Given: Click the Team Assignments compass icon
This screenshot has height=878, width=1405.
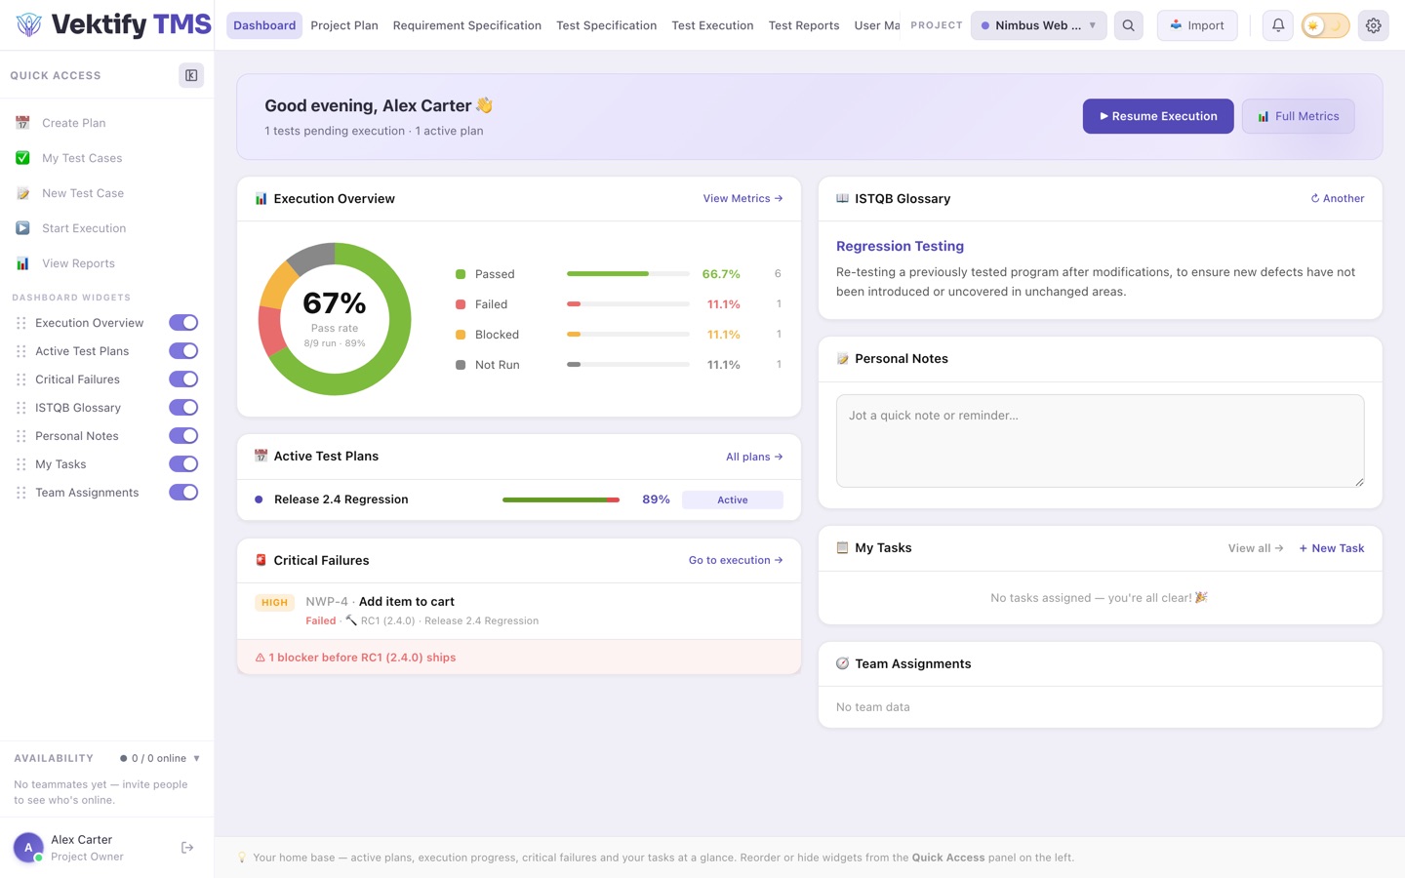Looking at the screenshot, I should (x=842, y=663).
